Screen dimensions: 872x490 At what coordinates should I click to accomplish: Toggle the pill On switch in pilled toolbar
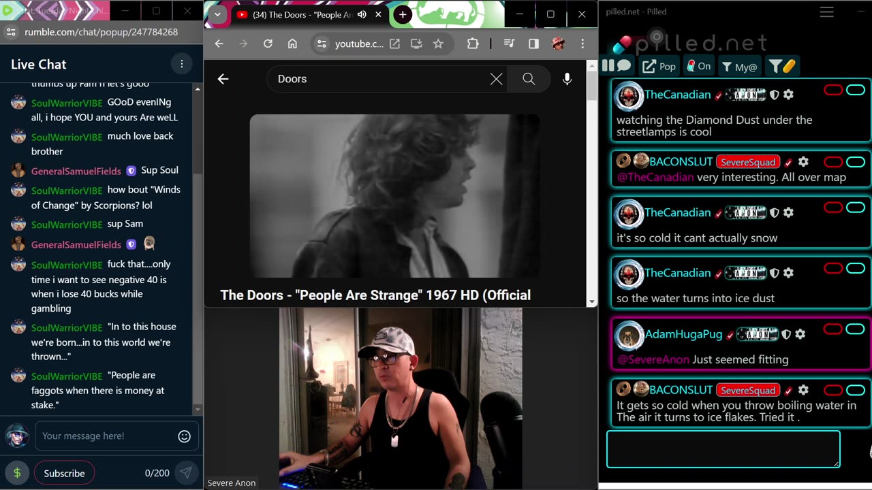(x=698, y=66)
